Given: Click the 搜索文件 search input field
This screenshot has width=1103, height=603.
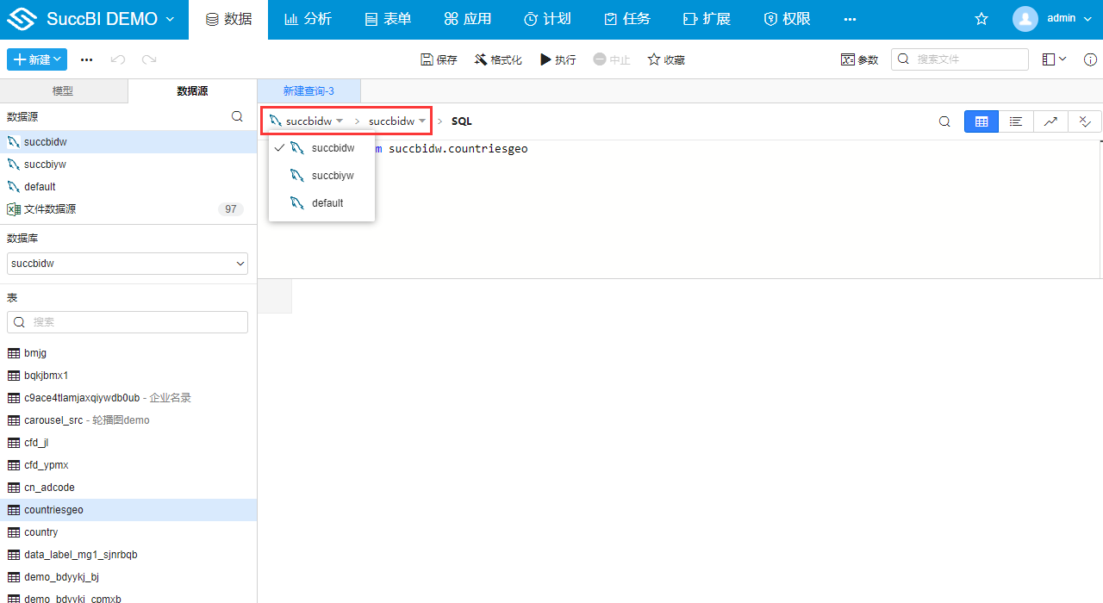Looking at the screenshot, I should point(967,59).
